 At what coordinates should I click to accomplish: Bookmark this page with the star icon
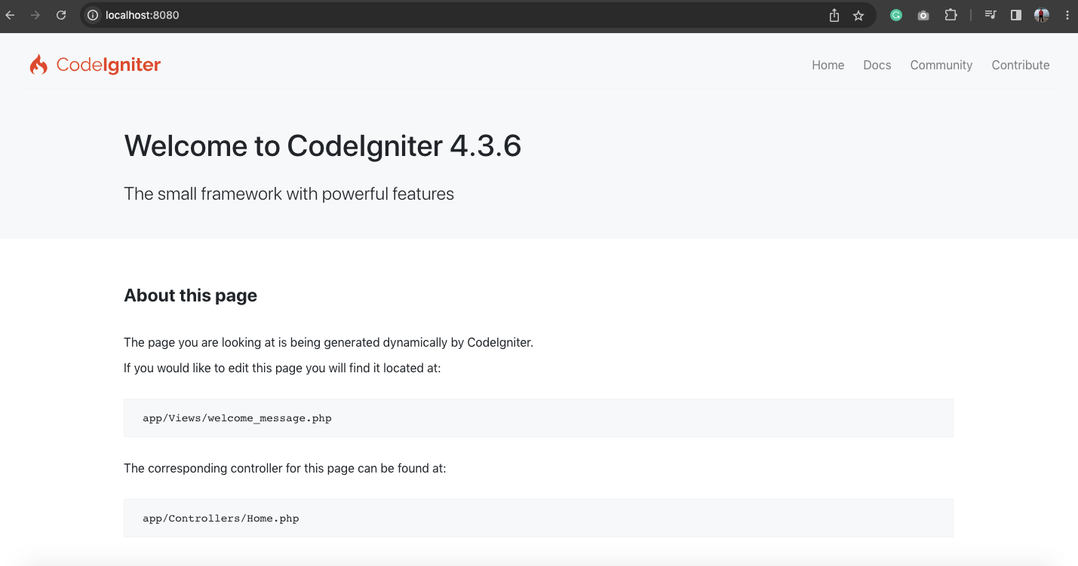click(x=858, y=15)
